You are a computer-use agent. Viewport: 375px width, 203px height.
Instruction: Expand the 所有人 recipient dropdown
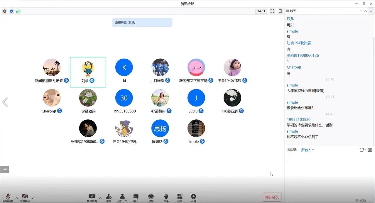point(308,150)
